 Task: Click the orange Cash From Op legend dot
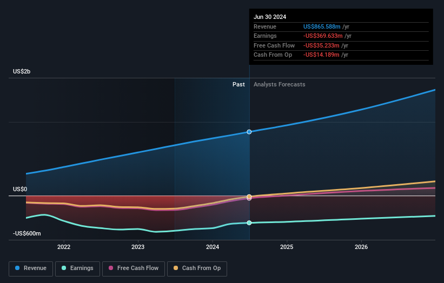pos(176,268)
